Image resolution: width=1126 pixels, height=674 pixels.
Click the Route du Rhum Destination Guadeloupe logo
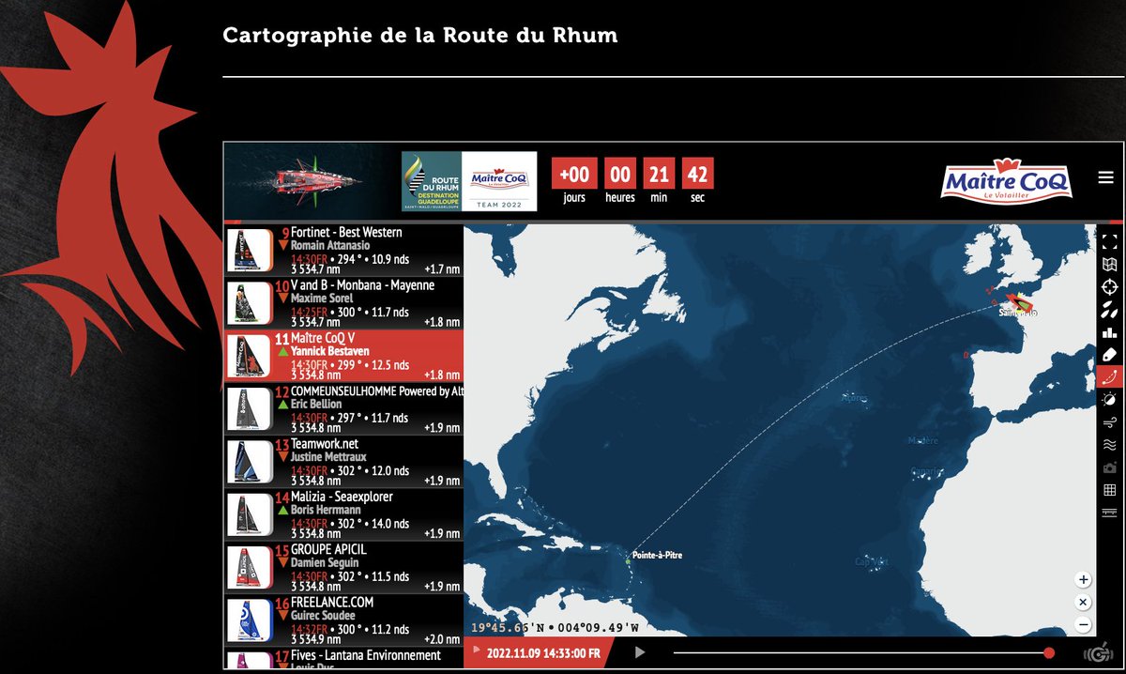(x=432, y=181)
